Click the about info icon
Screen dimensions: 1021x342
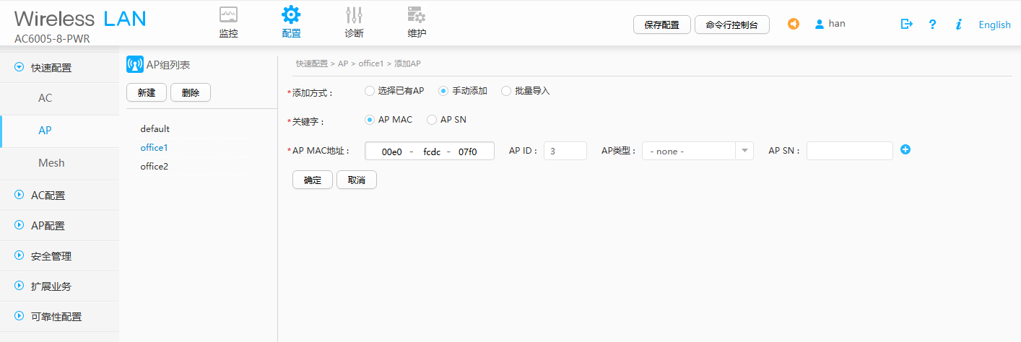(958, 24)
